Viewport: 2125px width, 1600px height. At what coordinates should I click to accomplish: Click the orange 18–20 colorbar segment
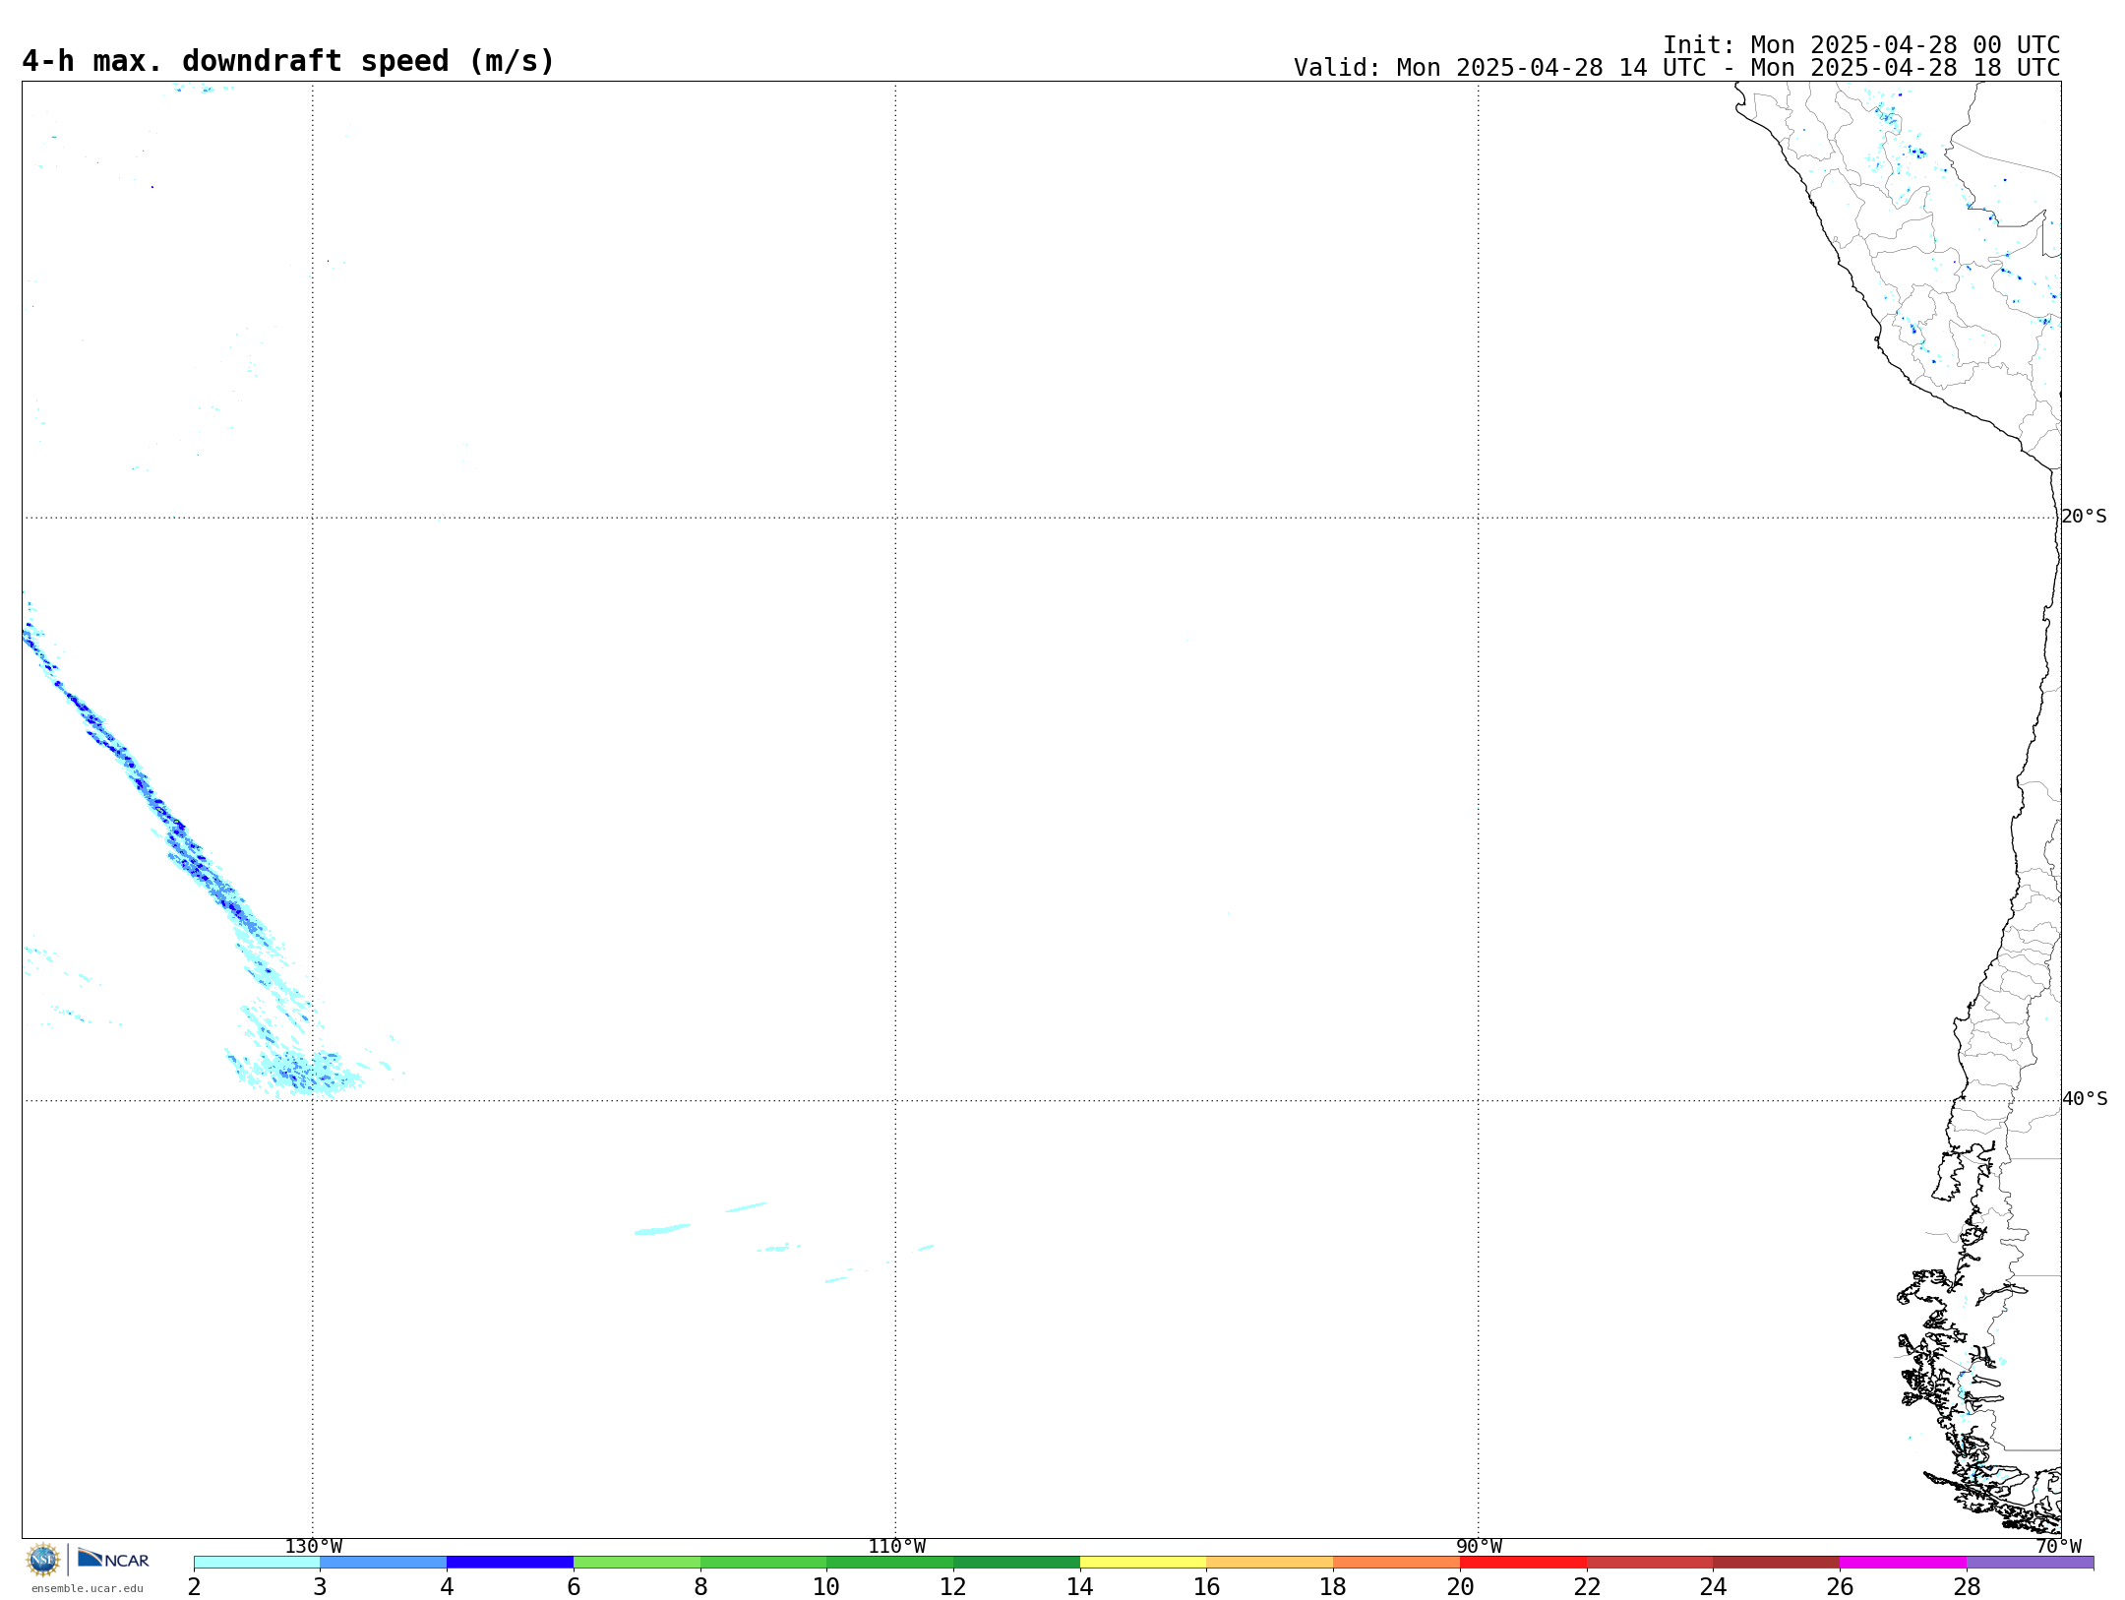(1396, 1563)
